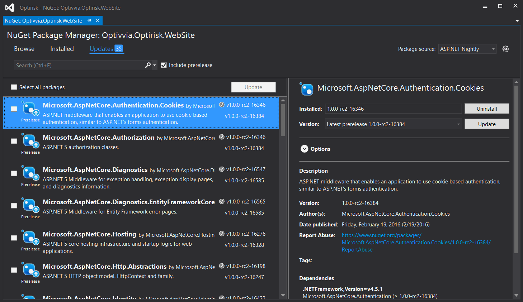Click Date published Friday, February 19, 2016

point(386,225)
